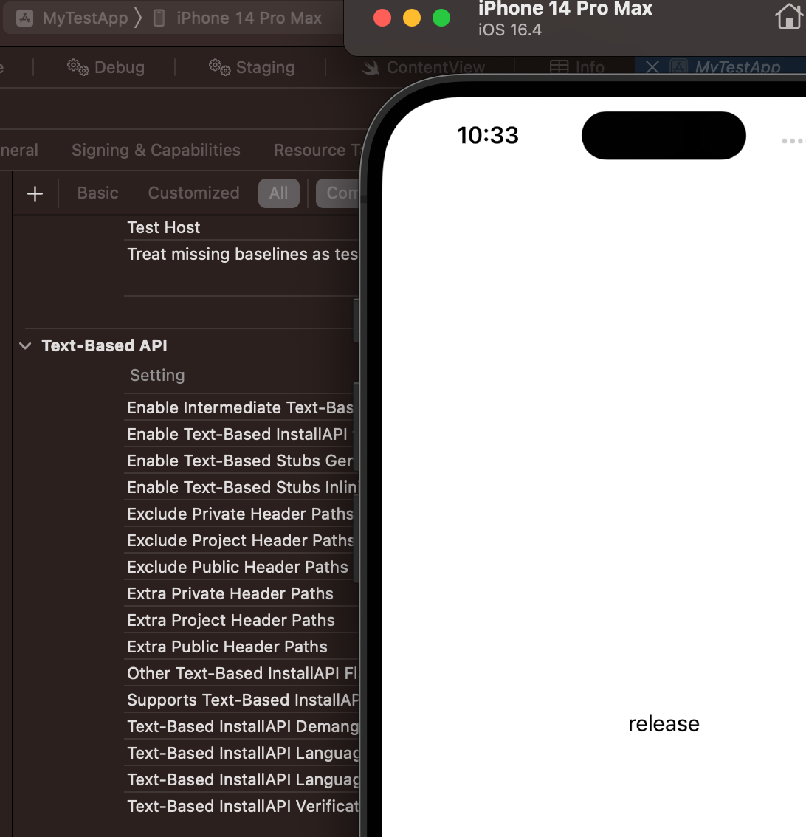
Task: Click the MyTestApp scheme name in toolbar
Action: tap(86, 18)
